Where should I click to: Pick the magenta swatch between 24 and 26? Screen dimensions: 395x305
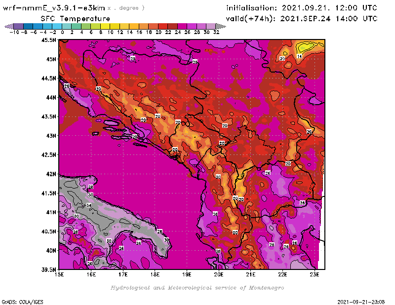(x=182, y=26)
